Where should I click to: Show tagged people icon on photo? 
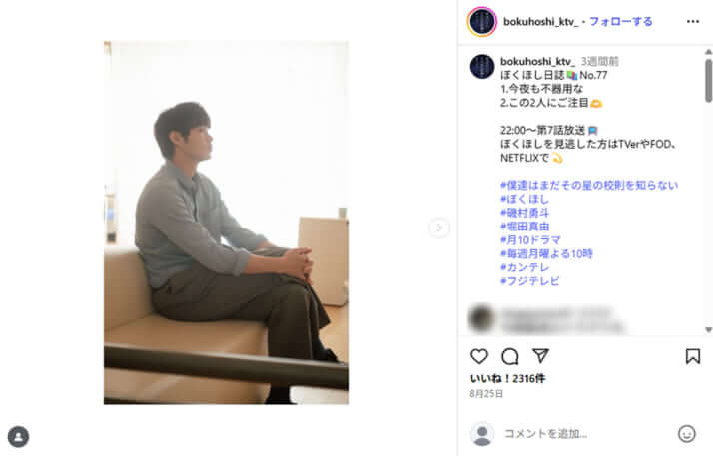click(x=18, y=437)
